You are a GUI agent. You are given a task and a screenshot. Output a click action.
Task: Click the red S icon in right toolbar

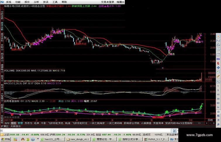click(218, 63)
